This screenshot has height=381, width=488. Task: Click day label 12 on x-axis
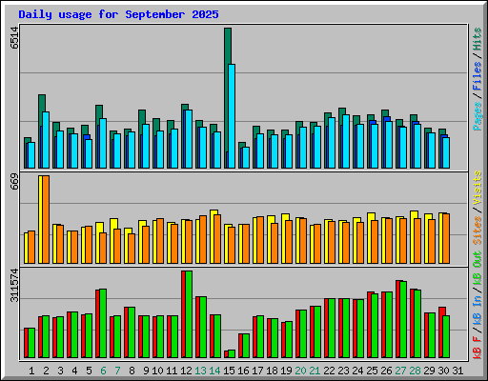click(186, 371)
